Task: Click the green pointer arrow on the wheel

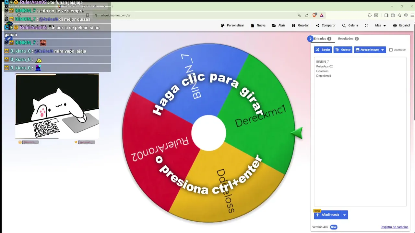Action: tap(297, 133)
